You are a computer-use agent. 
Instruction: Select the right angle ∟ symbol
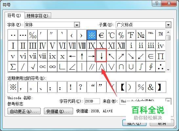point(62,67)
